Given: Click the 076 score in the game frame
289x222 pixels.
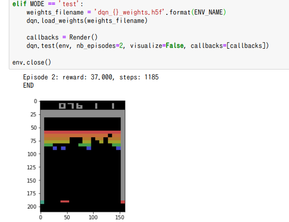Looking at the screenshot, I should point(71,106).
